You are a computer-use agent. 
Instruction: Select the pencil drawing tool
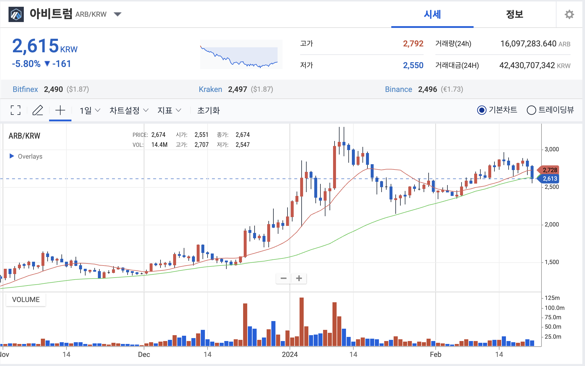click(x=38, y=110)
